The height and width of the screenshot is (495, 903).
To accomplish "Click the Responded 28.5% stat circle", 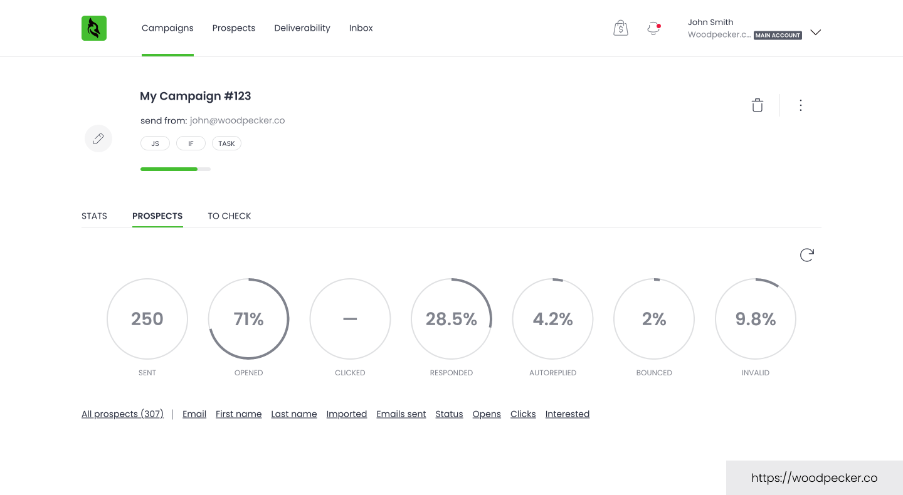I will click(451, 319).
